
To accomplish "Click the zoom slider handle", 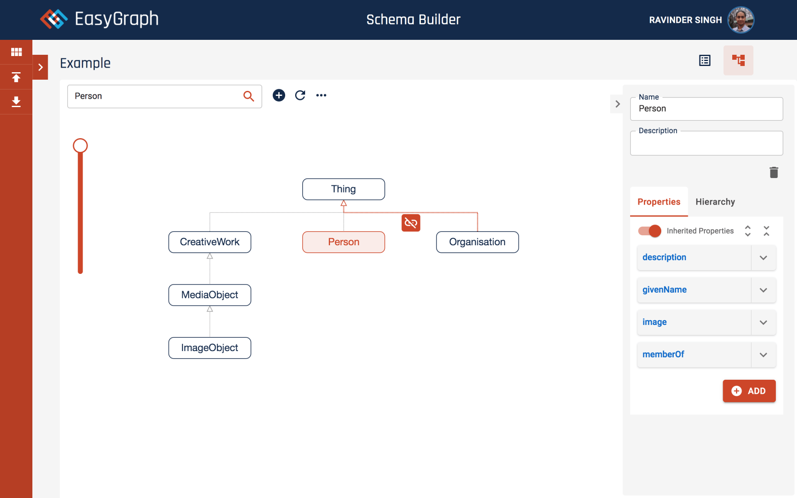I will click(80, 146).
